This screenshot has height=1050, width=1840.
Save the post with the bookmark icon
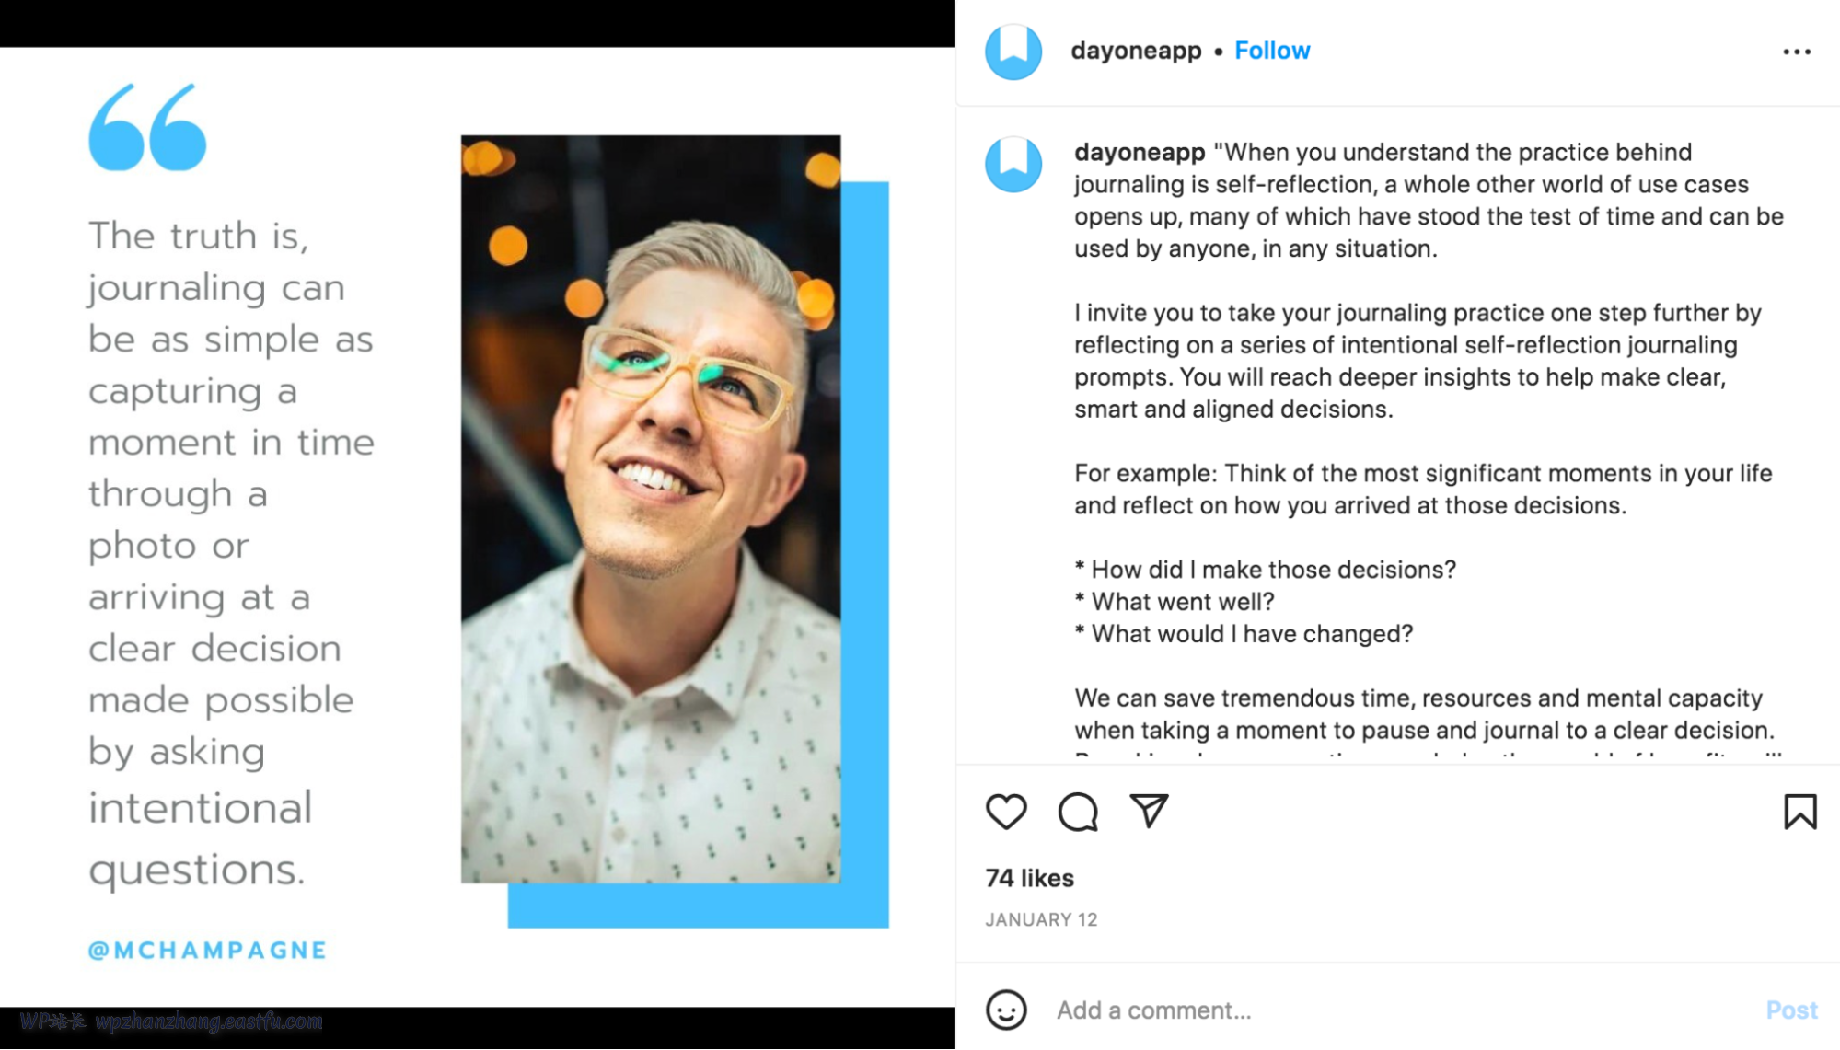pos(1799,812)
